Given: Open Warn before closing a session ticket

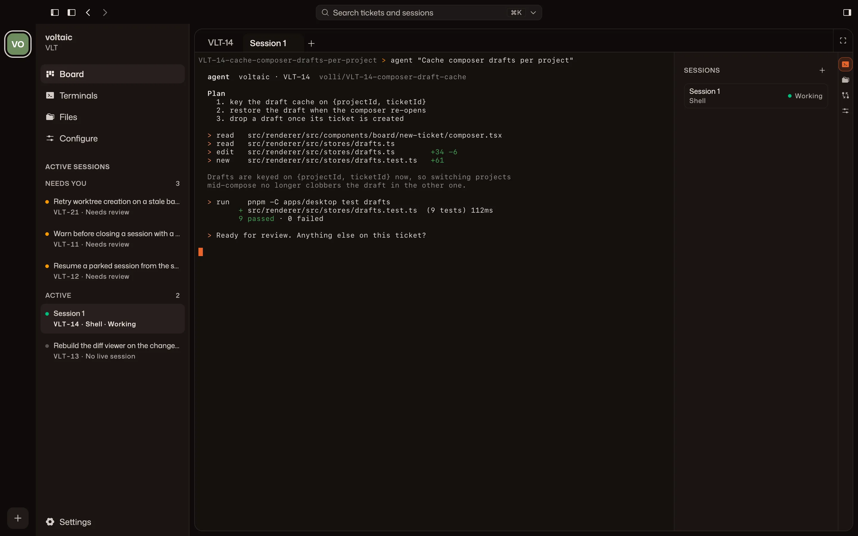Looking at the screenshot, I should pyautogui.click(x=112, y=239).
